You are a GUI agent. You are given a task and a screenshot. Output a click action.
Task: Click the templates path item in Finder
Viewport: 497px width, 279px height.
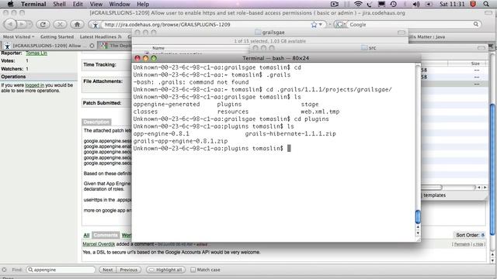tap(435, 195)
